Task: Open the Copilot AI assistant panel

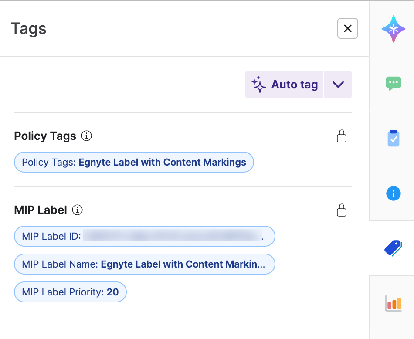Action: pos(393,28)
